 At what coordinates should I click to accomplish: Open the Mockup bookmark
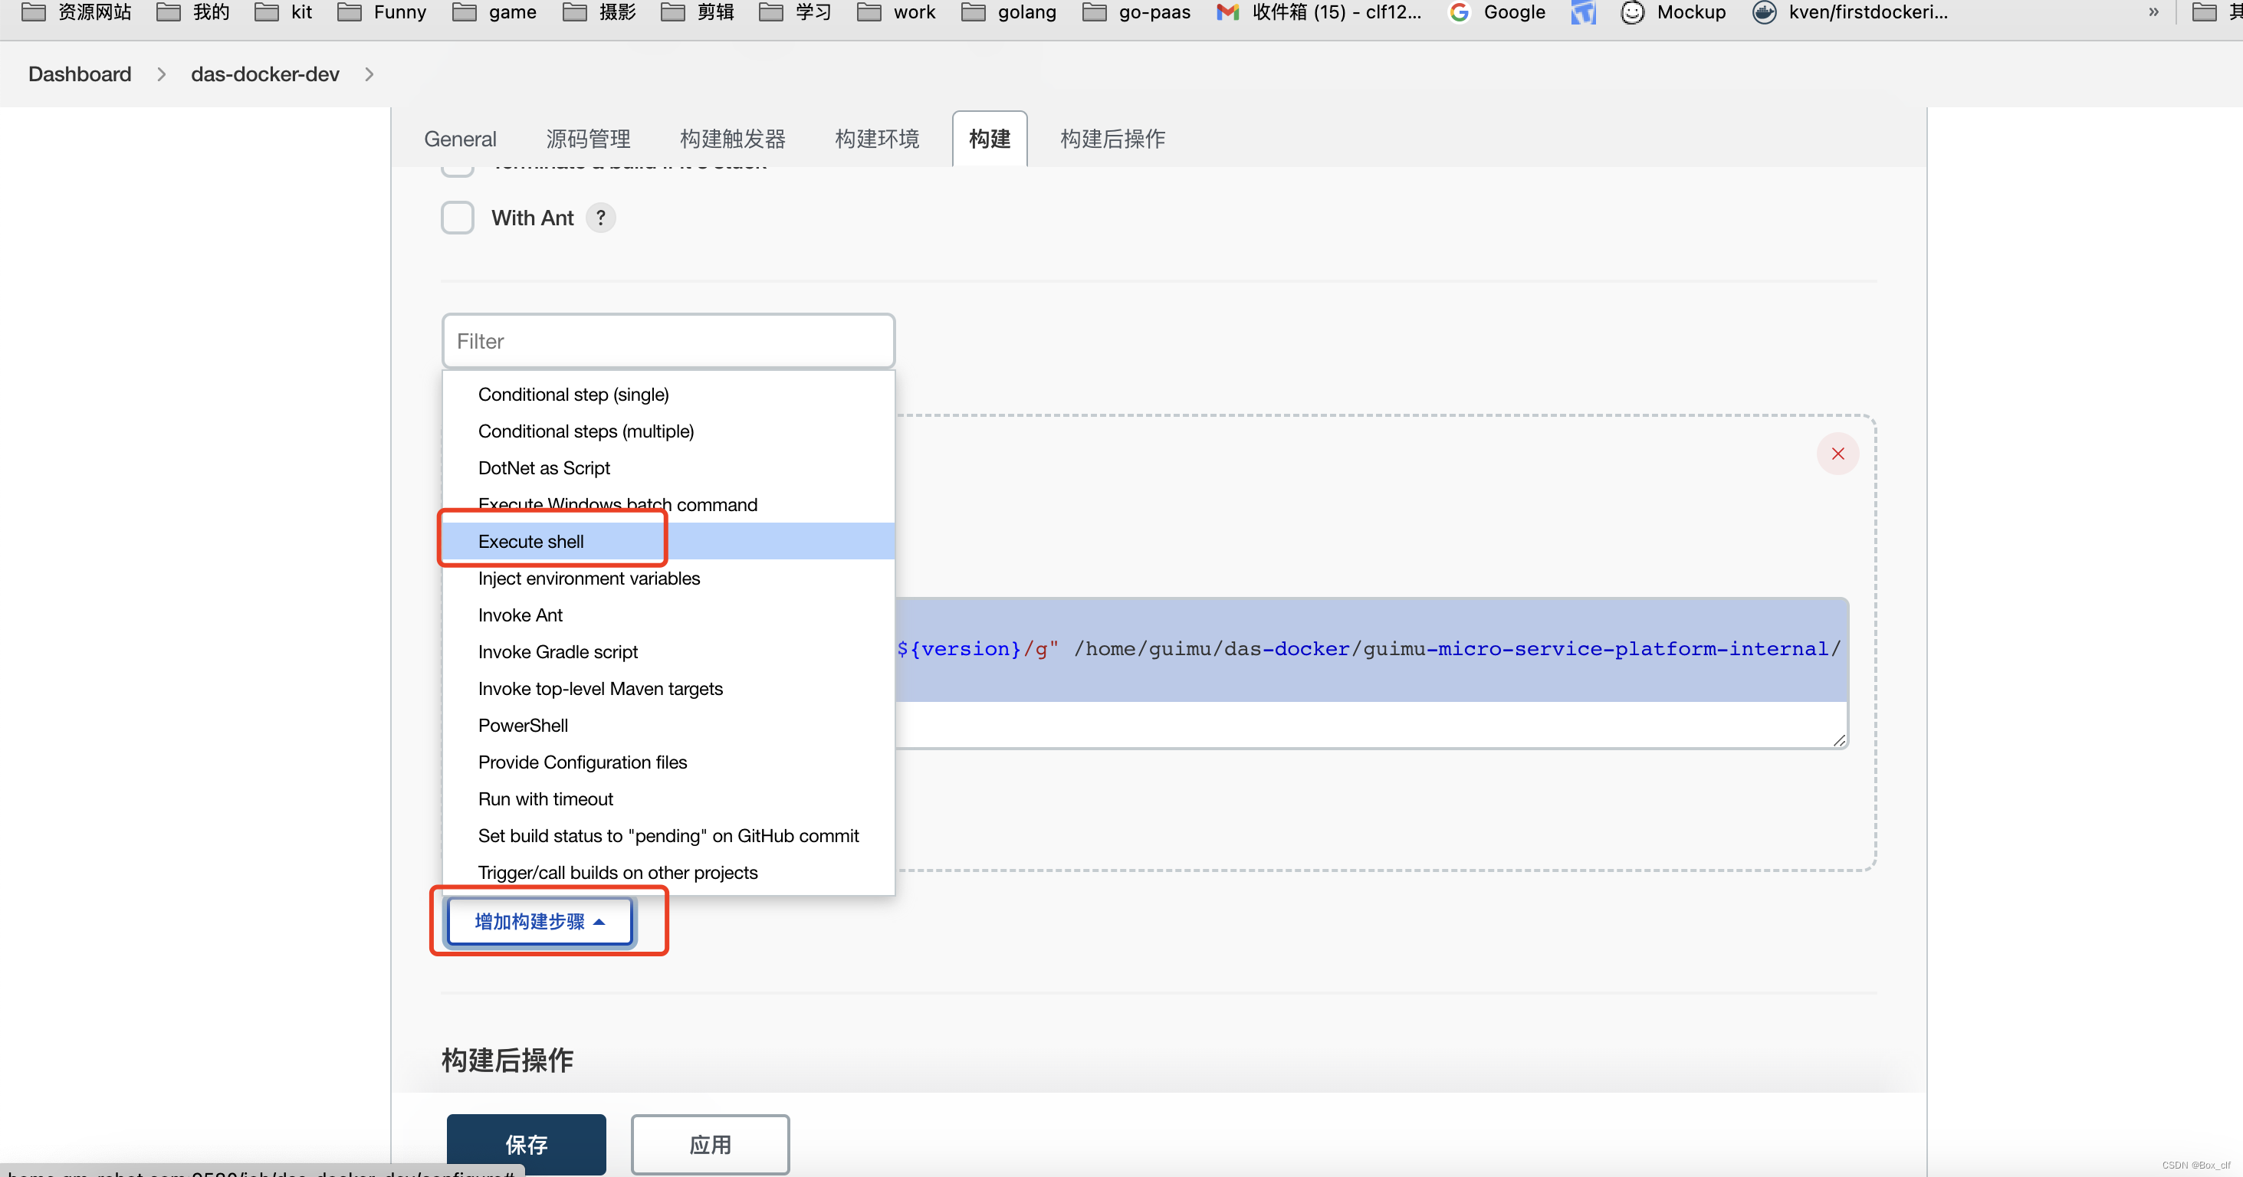pos(1673,12)
